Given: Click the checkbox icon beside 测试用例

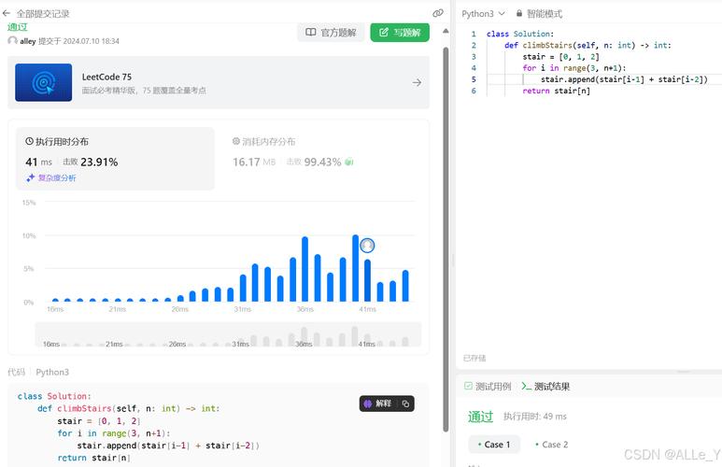Looking at the screenshot, I should [x=468, y=386].
